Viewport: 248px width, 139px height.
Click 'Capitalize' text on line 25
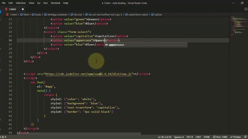coord(105,36)
